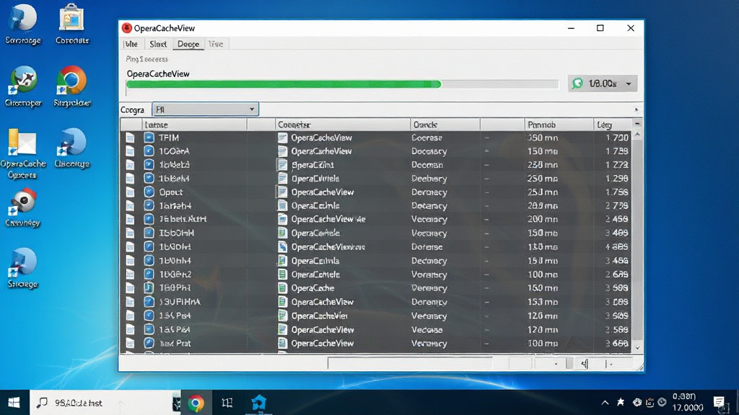
Task: Open the Pll combo box next to Coogra
Action: tap(205, 110)
